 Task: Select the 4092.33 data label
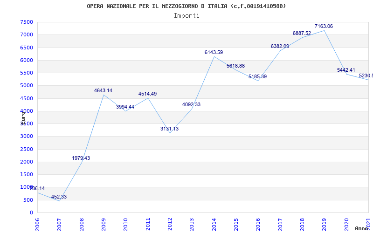(x=192, y=104)
